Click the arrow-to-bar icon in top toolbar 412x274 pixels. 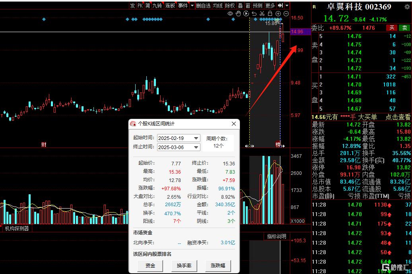tap(280, 6)
